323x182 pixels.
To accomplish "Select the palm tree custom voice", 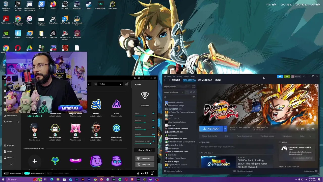I will (55, 161).
